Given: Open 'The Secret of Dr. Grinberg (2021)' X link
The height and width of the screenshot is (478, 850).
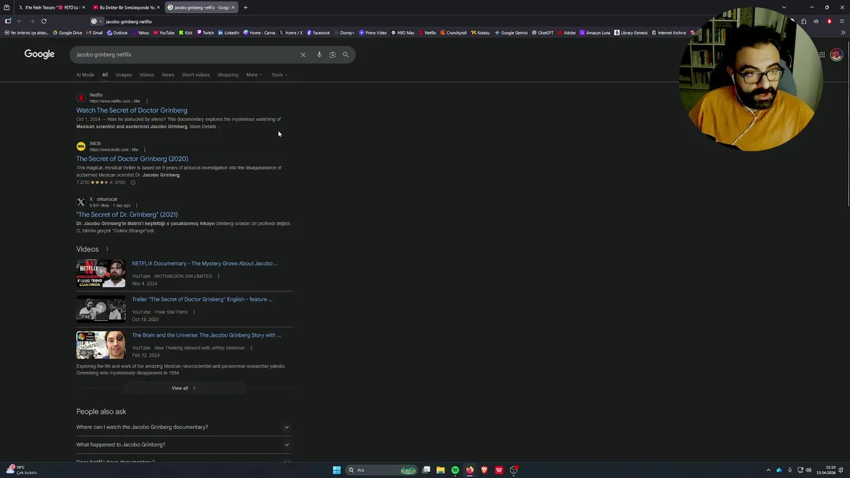Looking at the screenshot, I should tap(127, 214).
